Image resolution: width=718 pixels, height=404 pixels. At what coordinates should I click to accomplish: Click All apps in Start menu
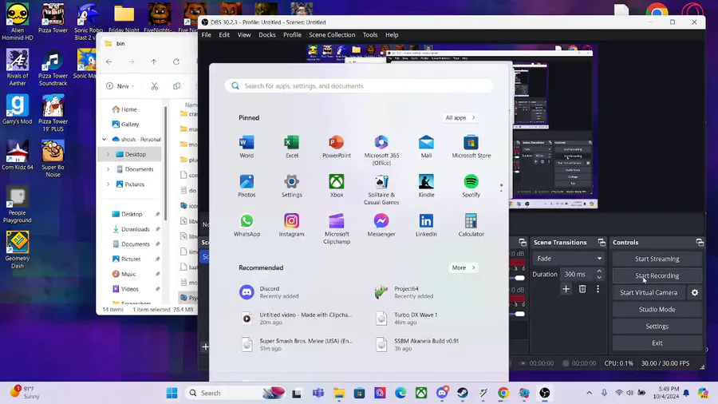click(460, 117)
